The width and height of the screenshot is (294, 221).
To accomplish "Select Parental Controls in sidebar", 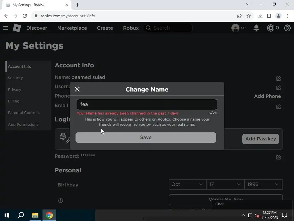I will coord(28,113).
